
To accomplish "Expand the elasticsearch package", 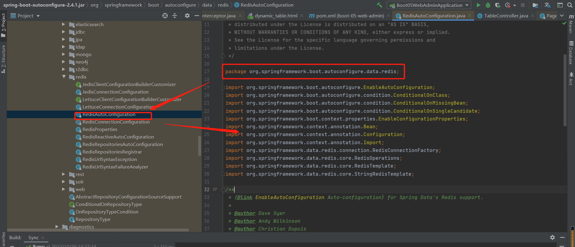I will (x=64, y=24).
